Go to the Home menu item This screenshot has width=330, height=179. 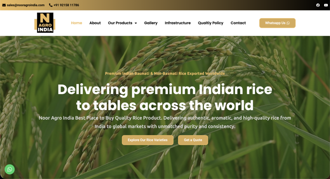pyautogui.click(x=76, y=23)
